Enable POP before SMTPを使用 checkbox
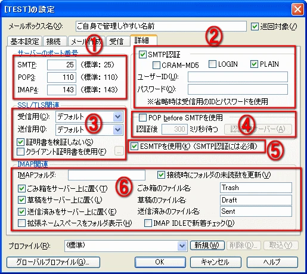This screenshot has height=274, width=307. coord(142,117)
